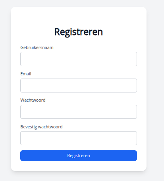Image resolution: width=164 pixels, height=181 pixels.
Task: Set focus on the password entry box
Action: pos(79,112)
